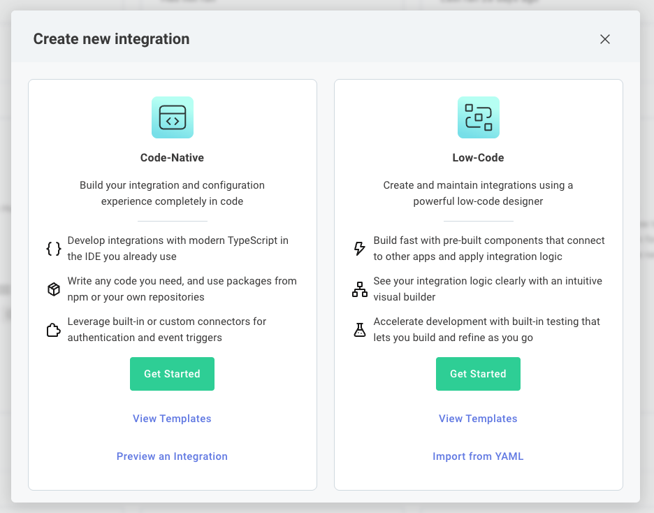
Task: Click Preview an Integration
Action: click(x=172, y=456)
